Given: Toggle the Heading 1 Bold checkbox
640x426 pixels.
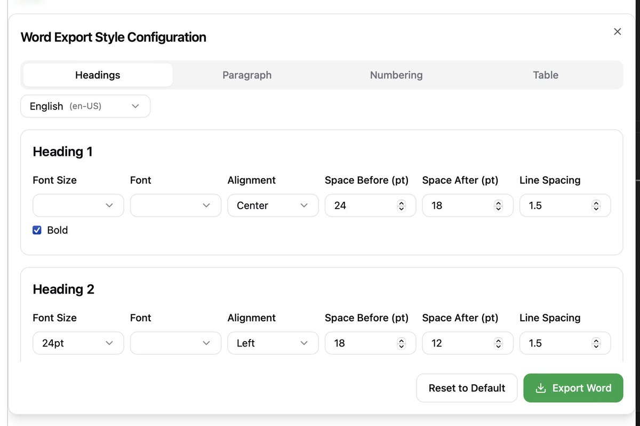Looking at the screenshot, I should tap(37, 230).
